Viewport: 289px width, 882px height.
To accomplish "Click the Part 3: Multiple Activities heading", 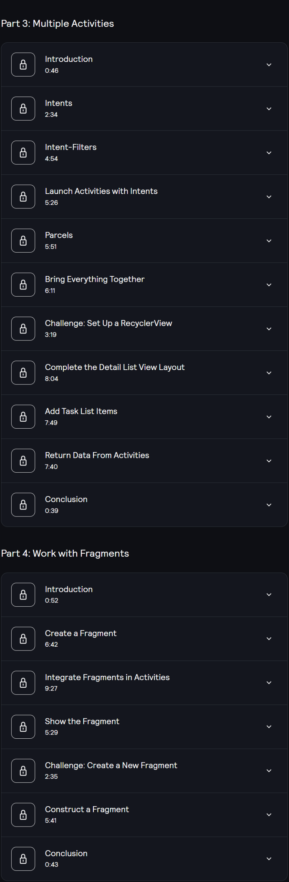I will click(x=58, y=23).
